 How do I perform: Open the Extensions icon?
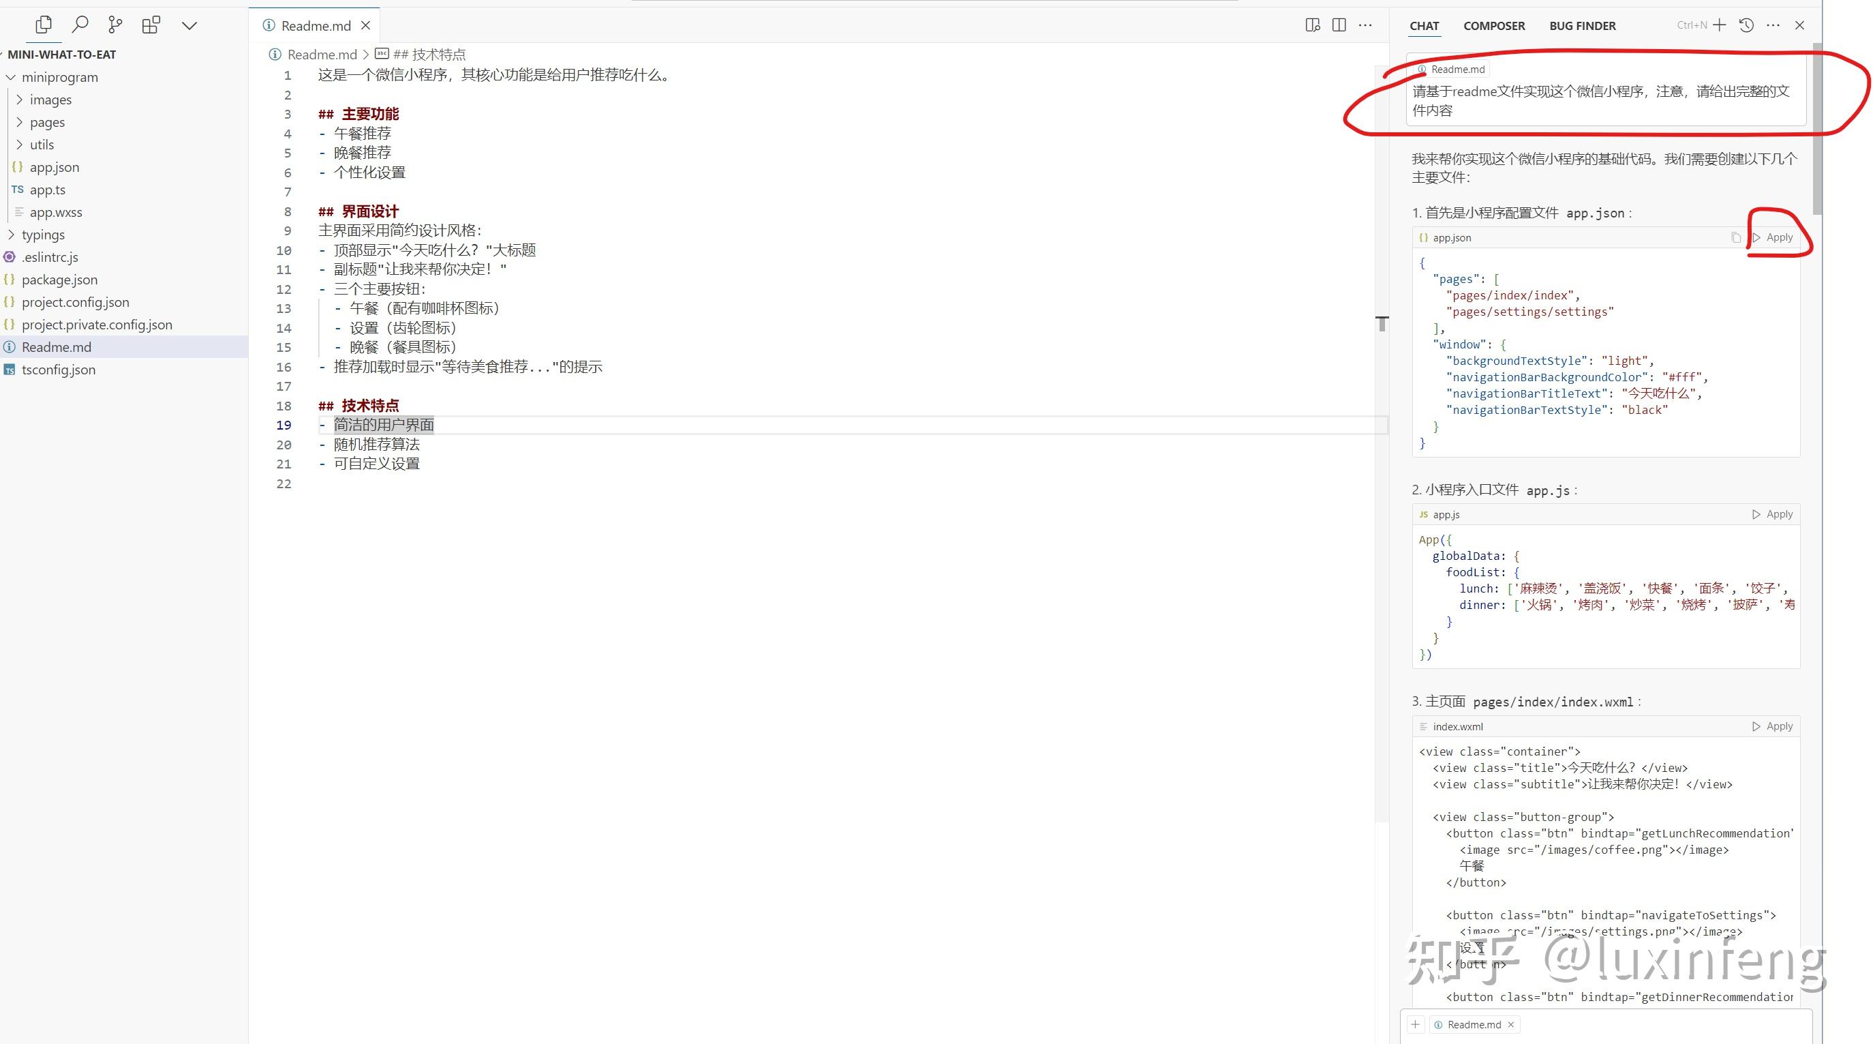151,25
